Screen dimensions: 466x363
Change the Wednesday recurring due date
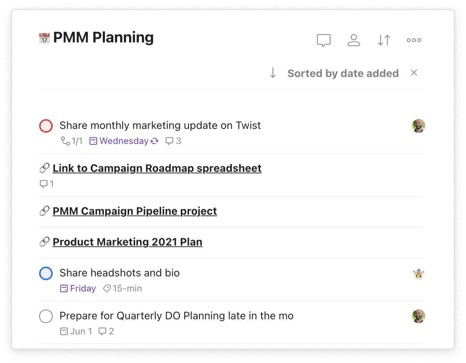[124, 141]
